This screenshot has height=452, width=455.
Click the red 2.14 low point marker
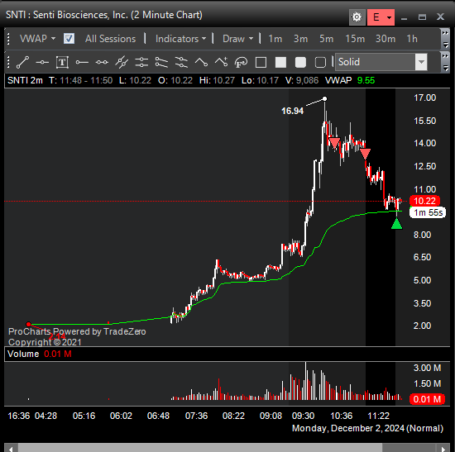point(28,324)
